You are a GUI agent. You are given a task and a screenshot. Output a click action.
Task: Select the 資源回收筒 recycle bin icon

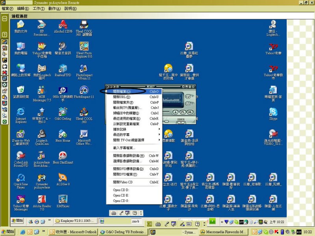pos(21,92)
